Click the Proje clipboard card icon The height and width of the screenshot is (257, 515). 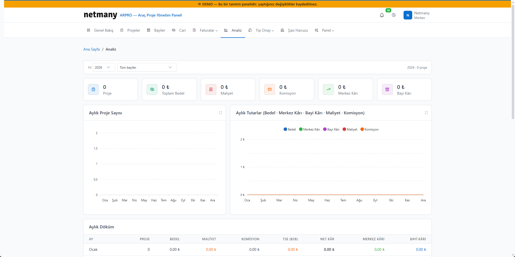coord(93,89)
